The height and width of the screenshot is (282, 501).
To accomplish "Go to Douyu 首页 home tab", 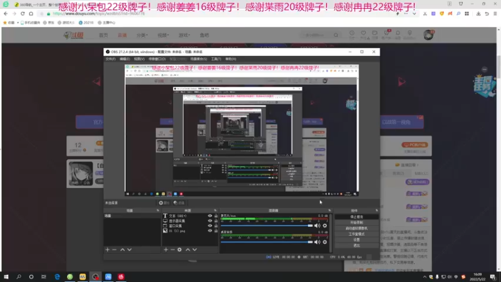I will tap(103, 35).
